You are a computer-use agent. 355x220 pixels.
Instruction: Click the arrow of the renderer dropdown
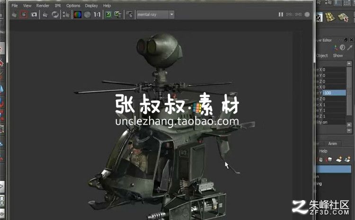[x=172, y=15]
